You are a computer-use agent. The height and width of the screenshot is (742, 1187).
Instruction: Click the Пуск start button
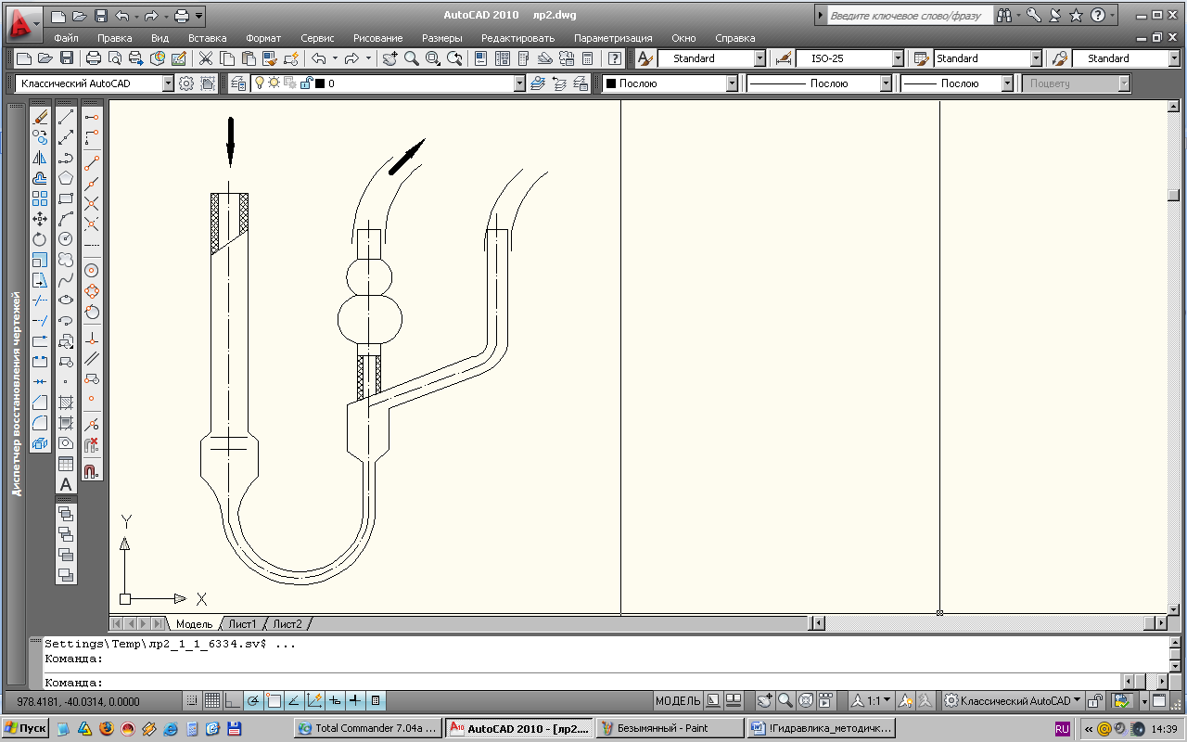pyautogui.click(x=25, y=728)
